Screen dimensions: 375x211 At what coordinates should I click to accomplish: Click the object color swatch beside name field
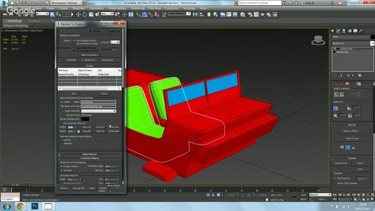coord(373,36)
